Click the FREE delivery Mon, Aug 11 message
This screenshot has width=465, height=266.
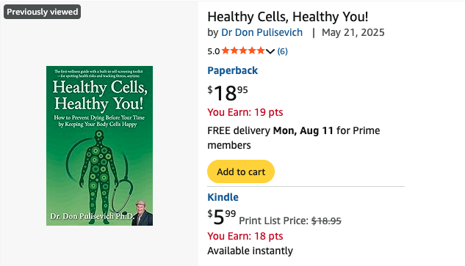pos(294,138)
